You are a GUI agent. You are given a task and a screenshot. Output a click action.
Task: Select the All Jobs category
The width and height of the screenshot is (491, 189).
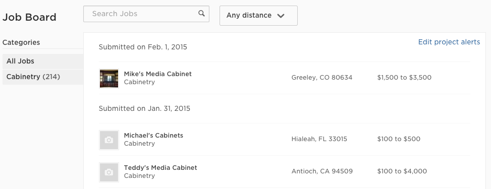pos(42,61)
